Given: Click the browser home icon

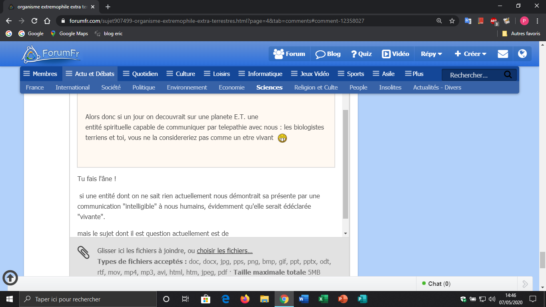Looking at the screenshot, I should (x=47, y=21).
